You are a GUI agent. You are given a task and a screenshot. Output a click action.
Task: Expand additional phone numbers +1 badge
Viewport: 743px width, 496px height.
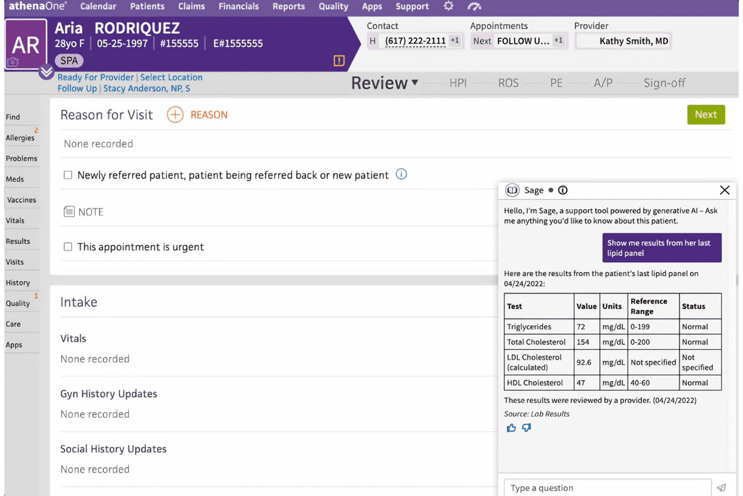[x=455, y=40]
